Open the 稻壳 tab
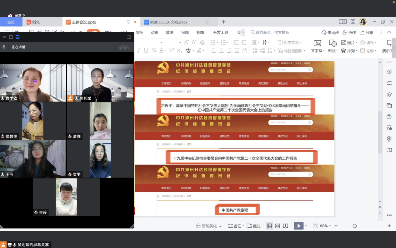 [42, 22]
